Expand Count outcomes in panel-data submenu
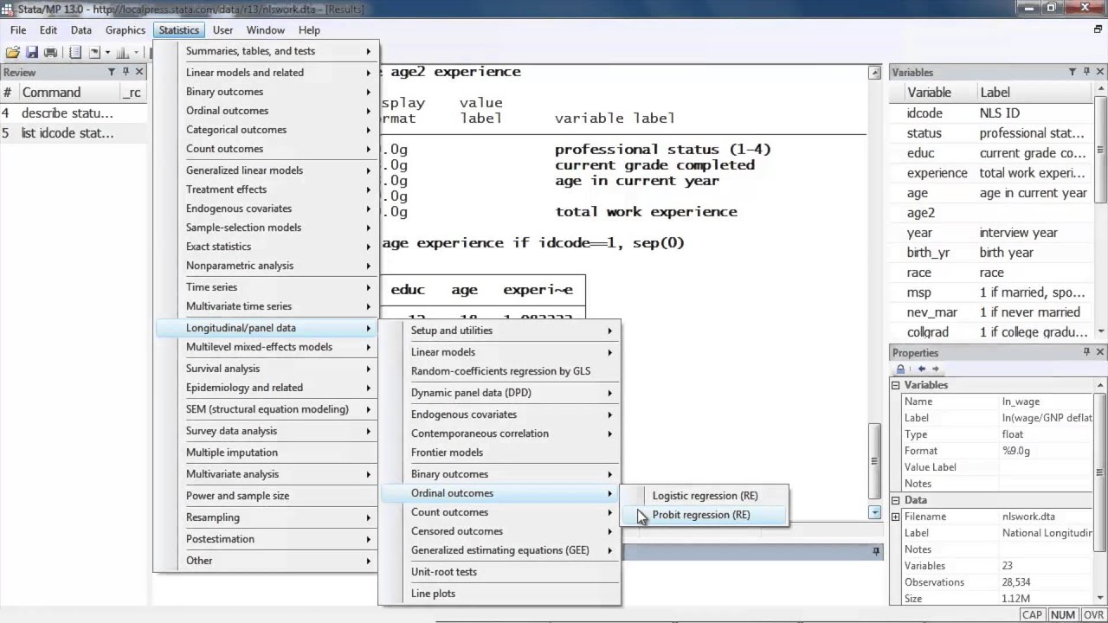 pyautogui.click(x=499, y=512)
